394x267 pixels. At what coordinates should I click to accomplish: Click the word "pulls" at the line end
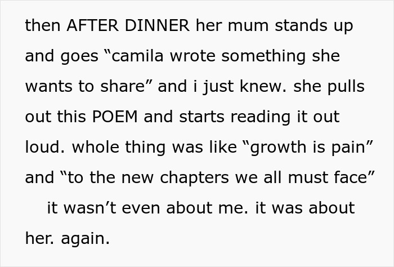pos(348,87)
